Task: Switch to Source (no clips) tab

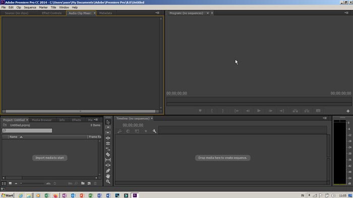Action: pos(17,13)
